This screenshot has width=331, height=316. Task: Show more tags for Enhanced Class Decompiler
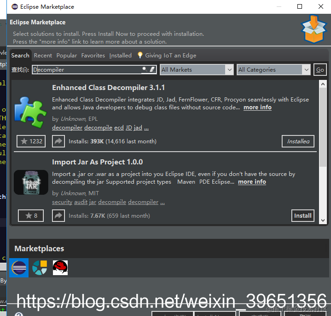tap(146, 128)
